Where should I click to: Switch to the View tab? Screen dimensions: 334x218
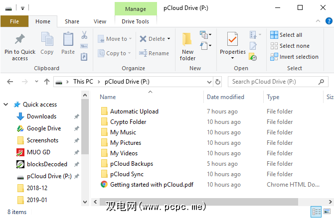(x=100, y=21)
